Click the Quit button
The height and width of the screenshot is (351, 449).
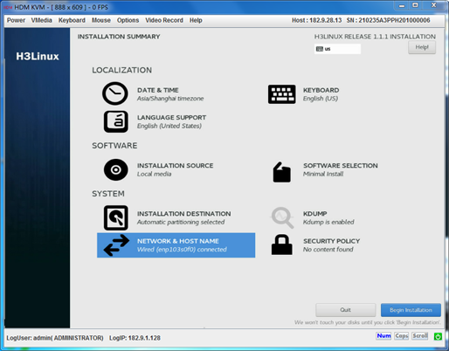click(346, 310)
